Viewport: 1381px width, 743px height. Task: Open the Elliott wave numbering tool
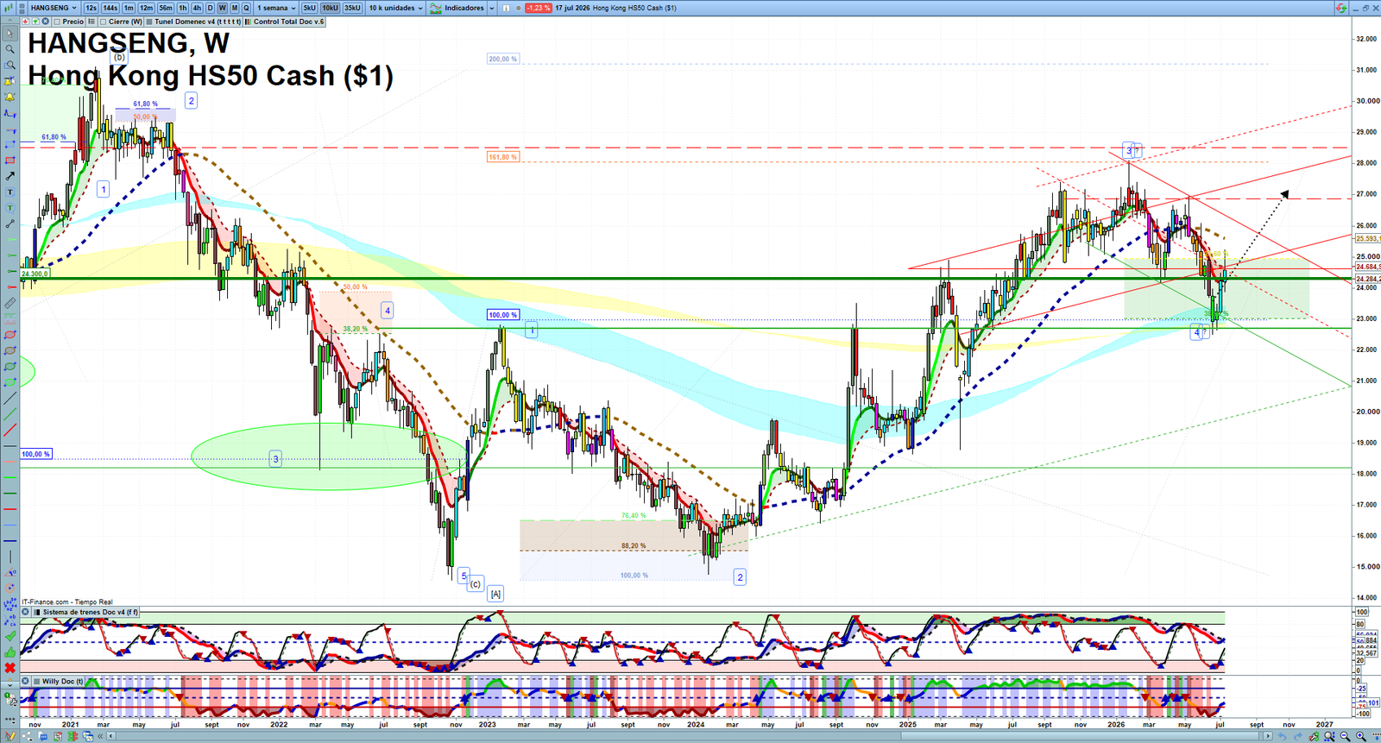[x=9, y=602]
